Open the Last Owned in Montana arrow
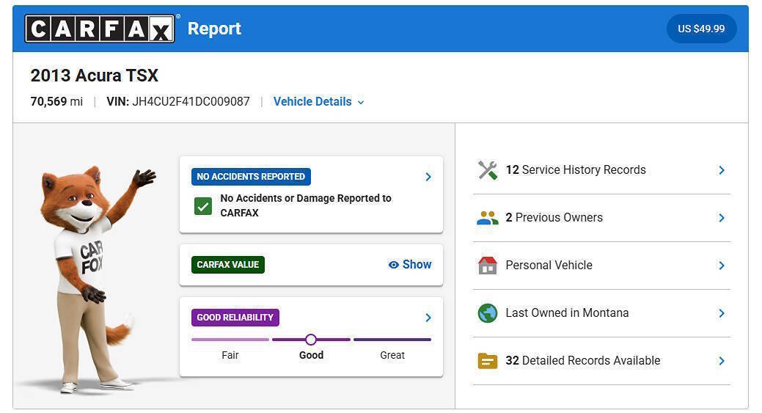 click(722, 313)
